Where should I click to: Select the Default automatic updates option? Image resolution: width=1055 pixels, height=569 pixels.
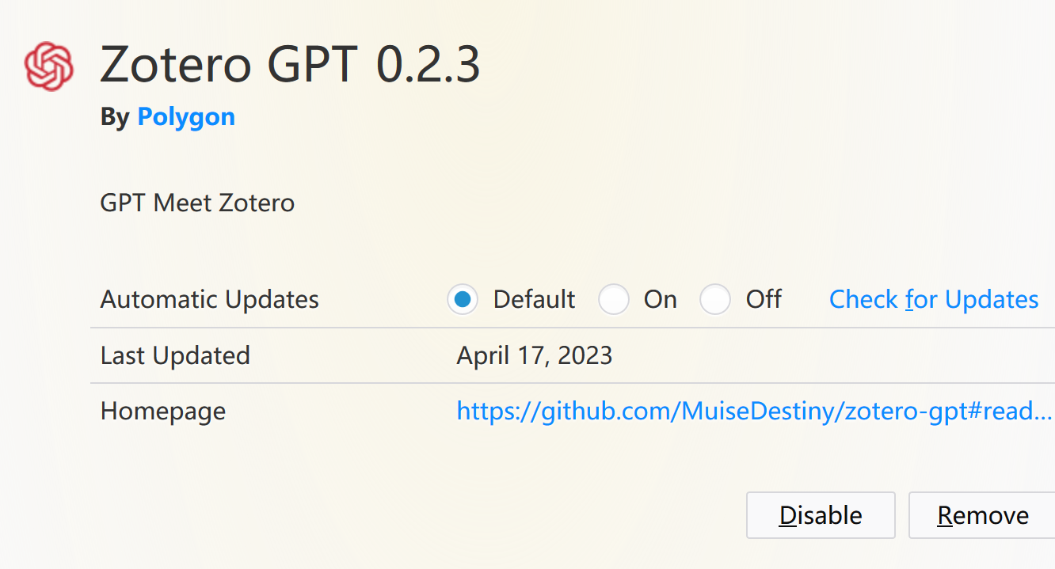tap(463, 300)
